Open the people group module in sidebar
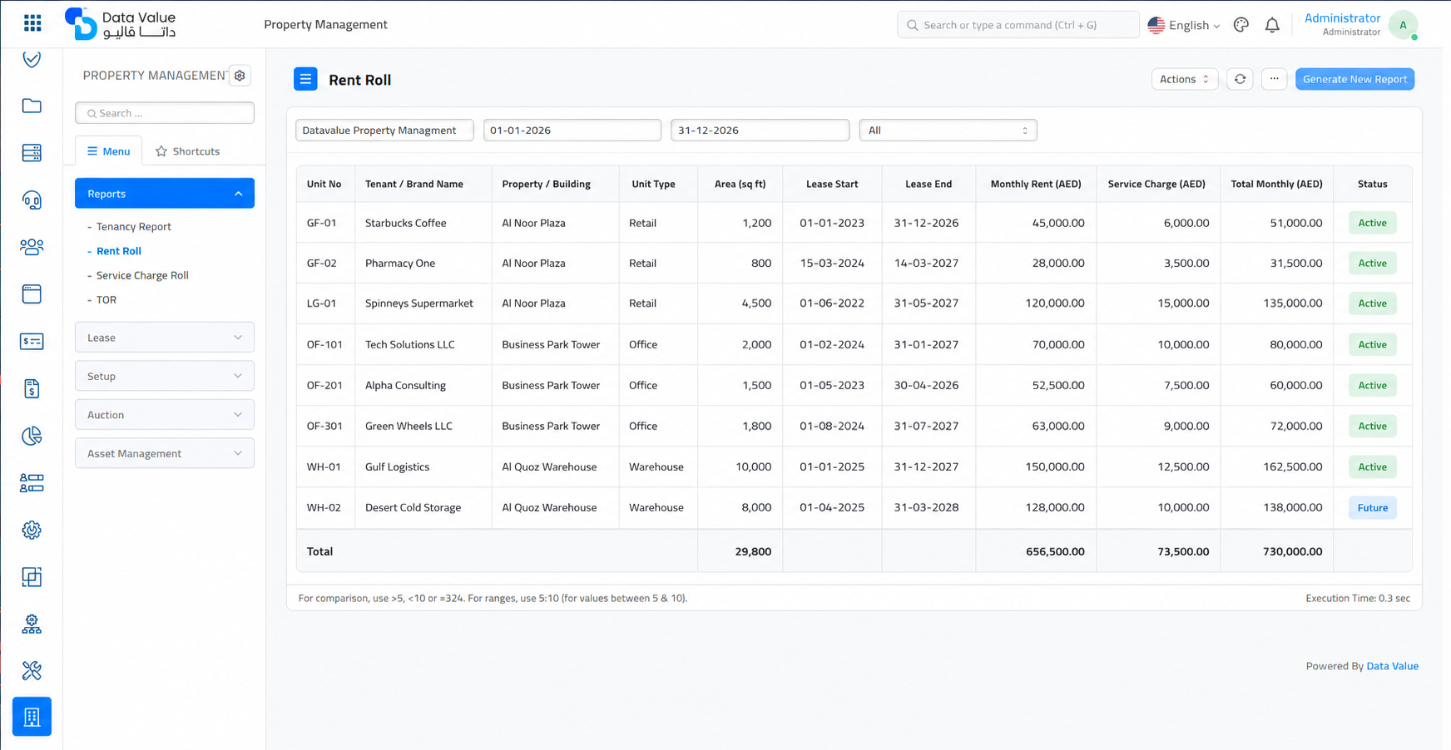 [32, 247]
